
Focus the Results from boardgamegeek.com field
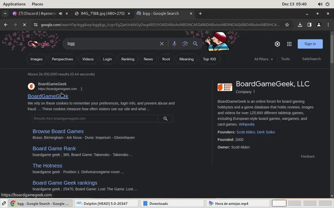click(95, 119)
